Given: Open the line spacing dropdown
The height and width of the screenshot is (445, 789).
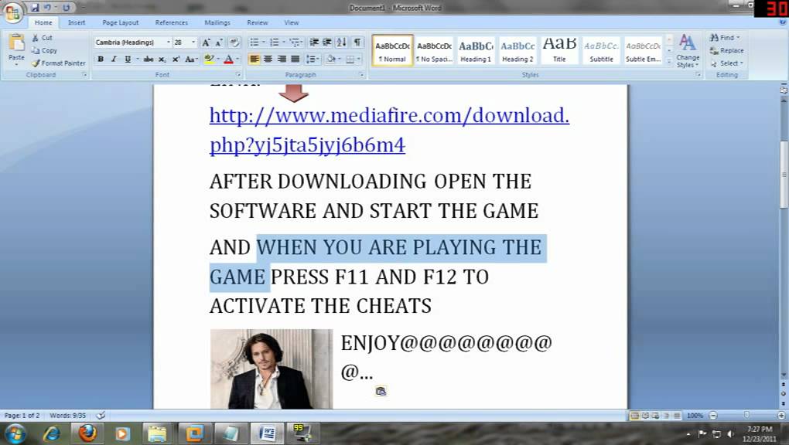Looking at the screenshot, I should coord(313,59).
